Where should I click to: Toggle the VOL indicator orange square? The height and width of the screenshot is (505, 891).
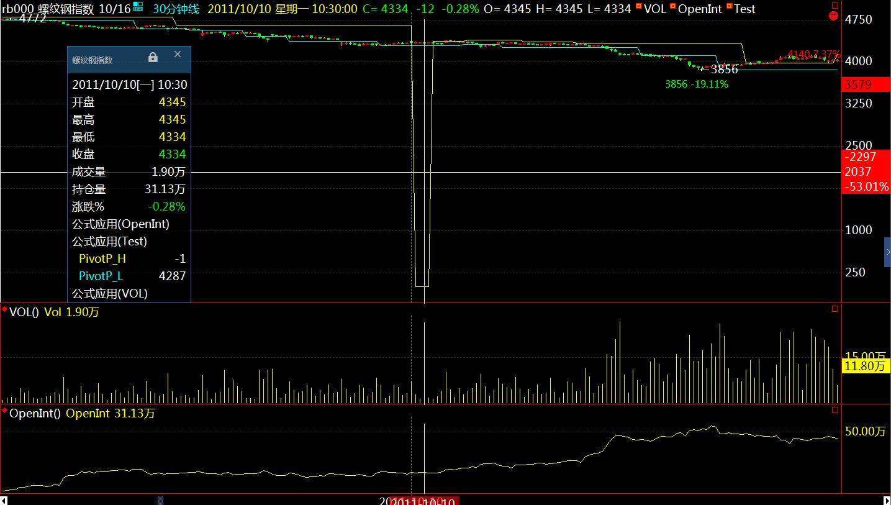tap(639, 6)
